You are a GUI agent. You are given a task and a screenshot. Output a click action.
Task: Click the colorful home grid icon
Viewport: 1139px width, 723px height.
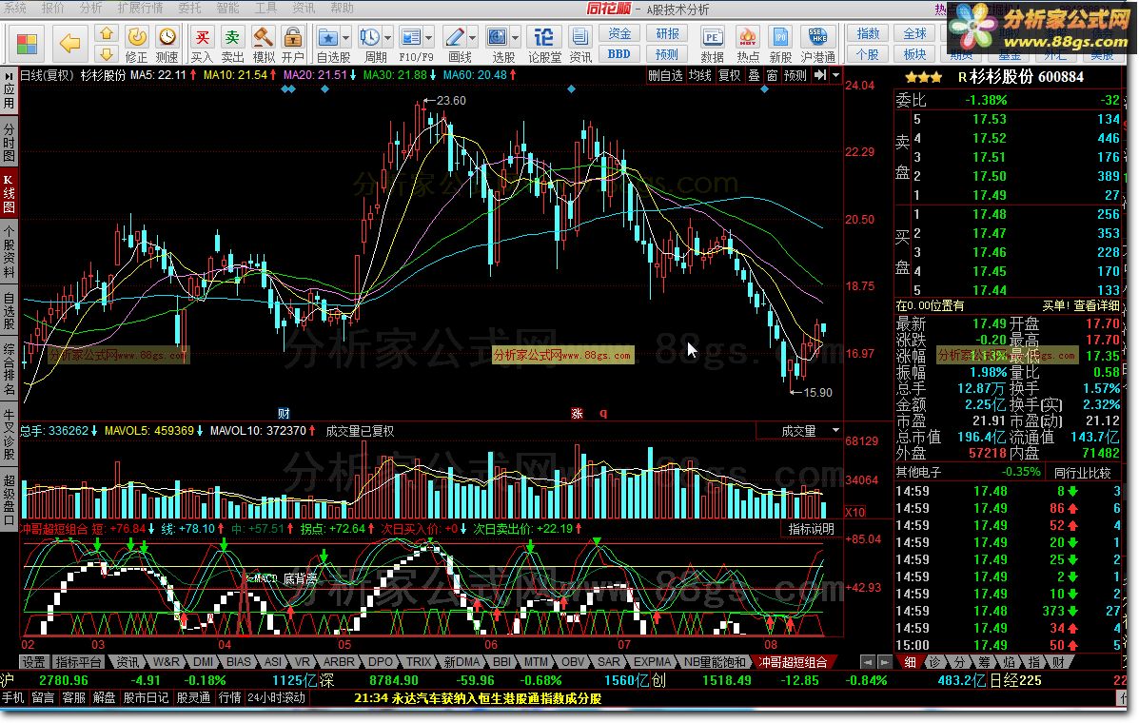(27, 44)
